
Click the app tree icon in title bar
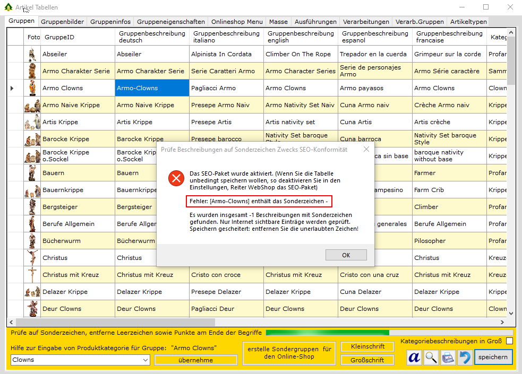[8, 7]
